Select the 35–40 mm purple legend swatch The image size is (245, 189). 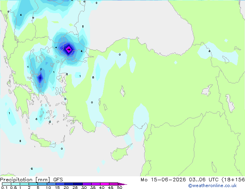pos(95,184)
